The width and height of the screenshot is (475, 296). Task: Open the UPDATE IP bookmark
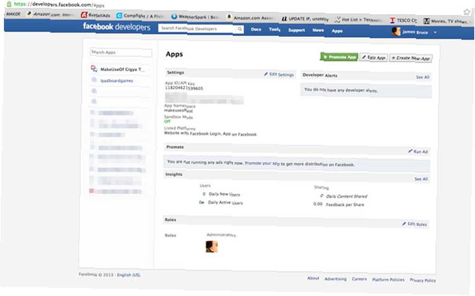point(305,19)
